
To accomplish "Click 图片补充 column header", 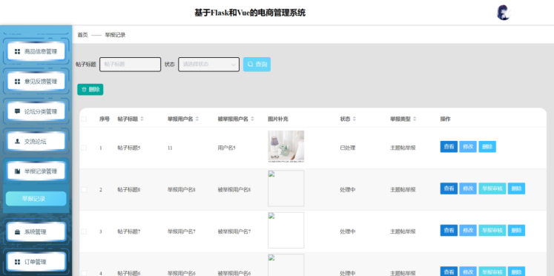I will pyautogui.click(x=278, y=119).
